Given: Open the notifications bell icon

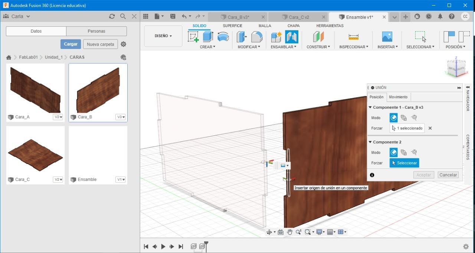Looking at the screenshot, I should click(x=440, y=16).
